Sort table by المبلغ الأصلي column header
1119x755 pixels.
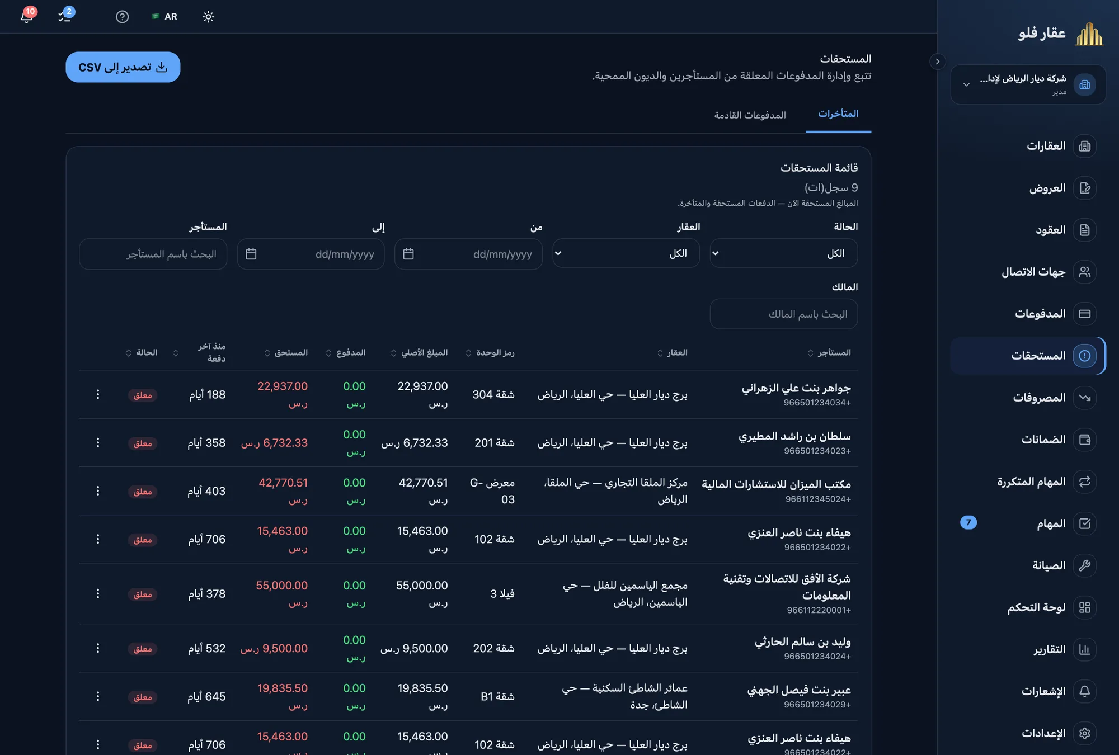419,353
